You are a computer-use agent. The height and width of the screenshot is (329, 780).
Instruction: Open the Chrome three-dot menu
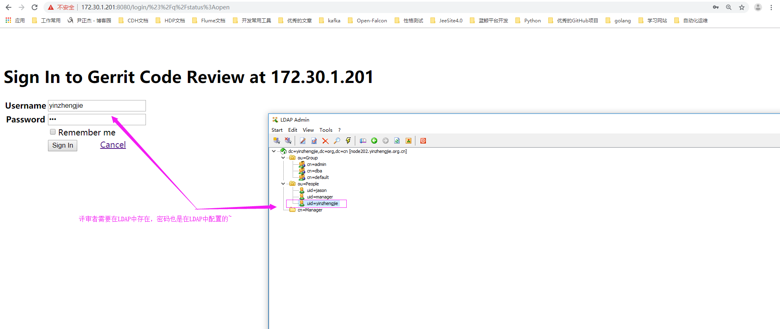771,7
